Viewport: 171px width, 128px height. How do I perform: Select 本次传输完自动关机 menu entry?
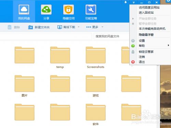tap(152, 29)
